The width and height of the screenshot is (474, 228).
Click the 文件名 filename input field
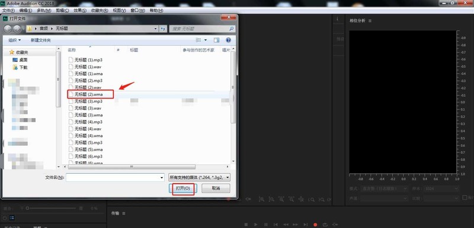pos(115,177)
